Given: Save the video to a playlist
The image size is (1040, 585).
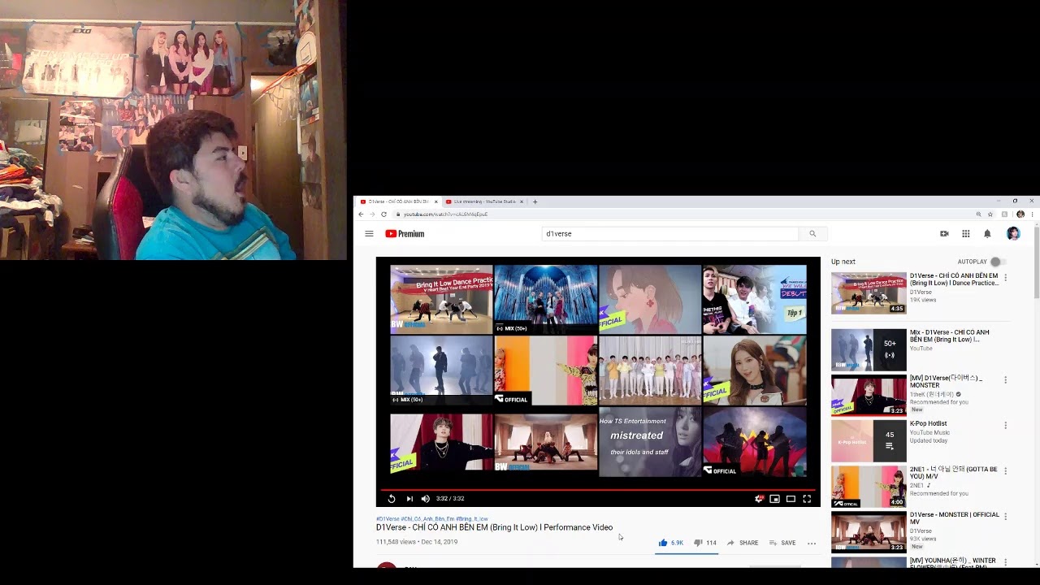Looking at the screenshot, I should 782,543.
